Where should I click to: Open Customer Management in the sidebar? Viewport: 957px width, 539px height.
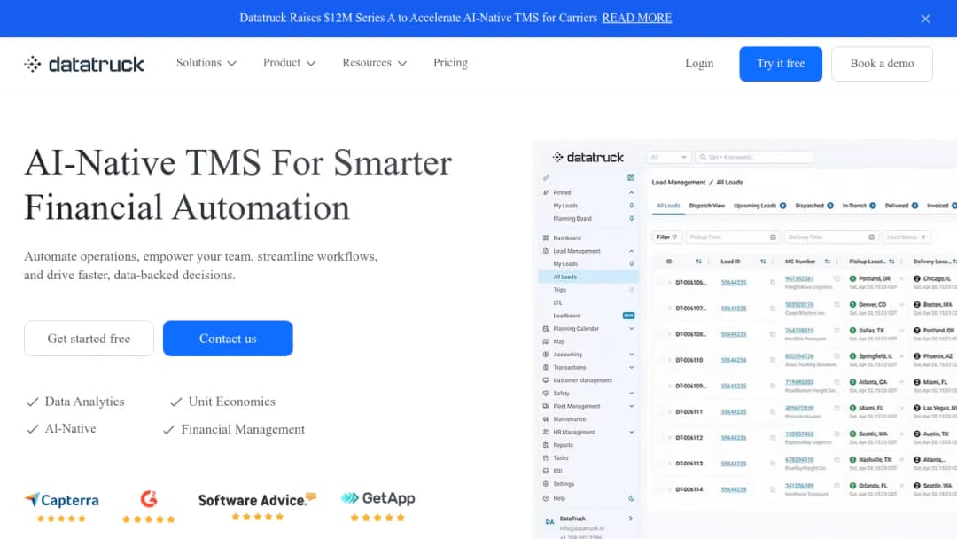582,380
